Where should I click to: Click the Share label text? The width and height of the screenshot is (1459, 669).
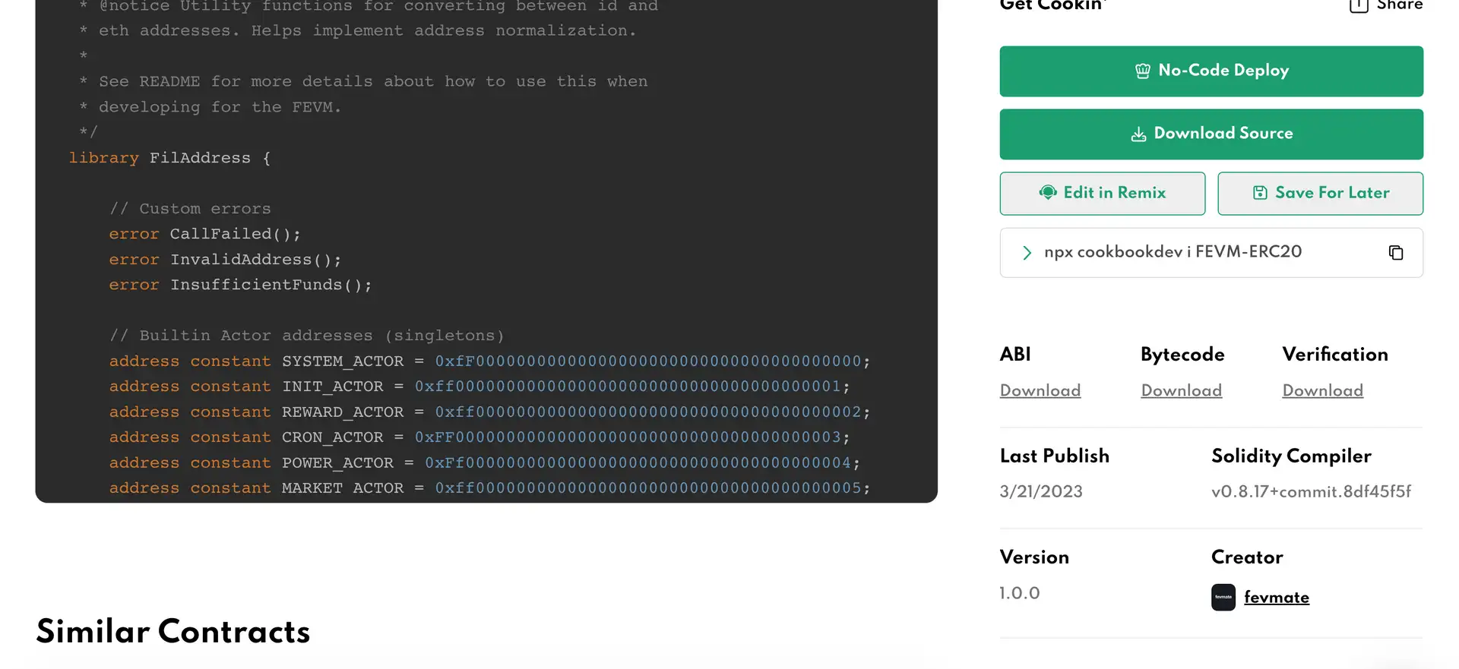pos(1399,6)
